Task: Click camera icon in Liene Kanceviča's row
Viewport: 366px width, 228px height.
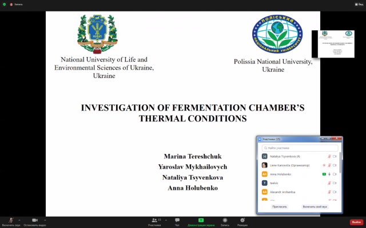Action: click(x=335, y=165)
